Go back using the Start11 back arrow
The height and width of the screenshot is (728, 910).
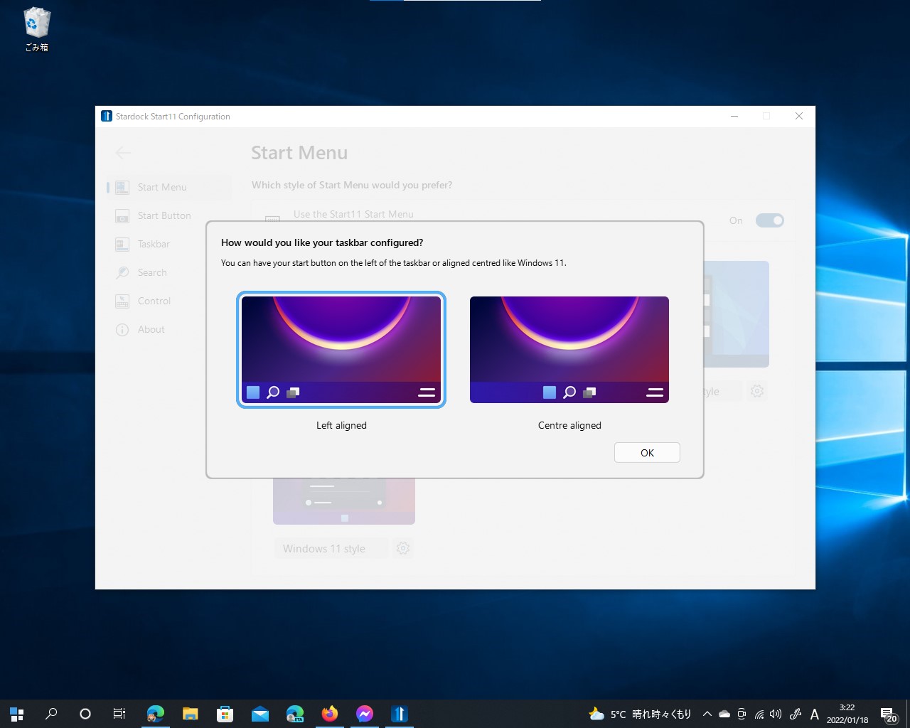click(123, 153)
